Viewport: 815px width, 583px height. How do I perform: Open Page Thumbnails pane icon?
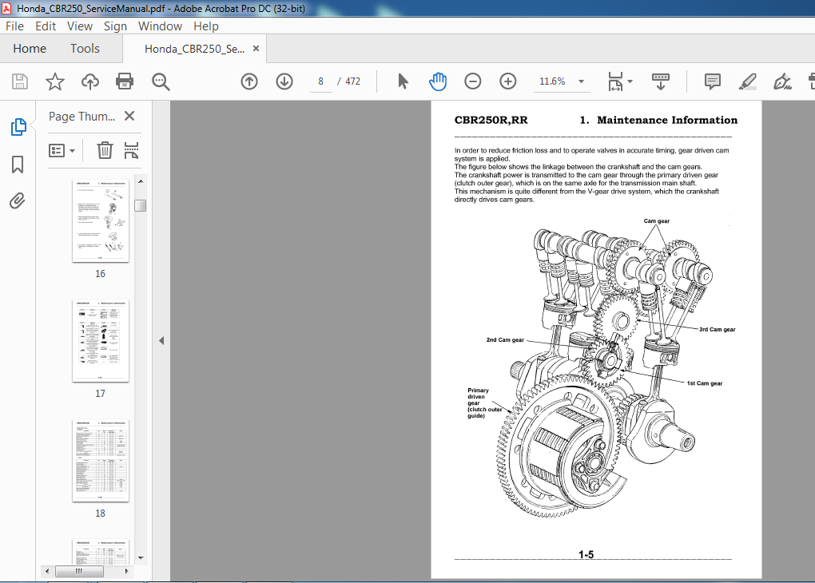pos(18,127)
